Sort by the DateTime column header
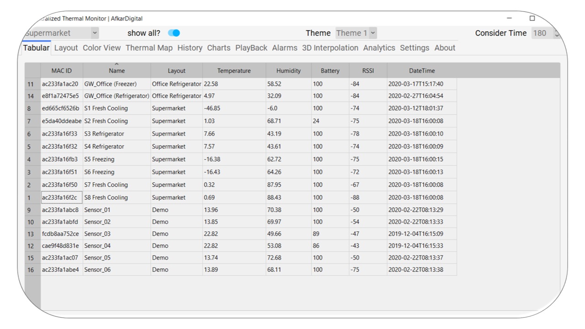Viewport: 585px width, 329px height. (x=421, y=71)
